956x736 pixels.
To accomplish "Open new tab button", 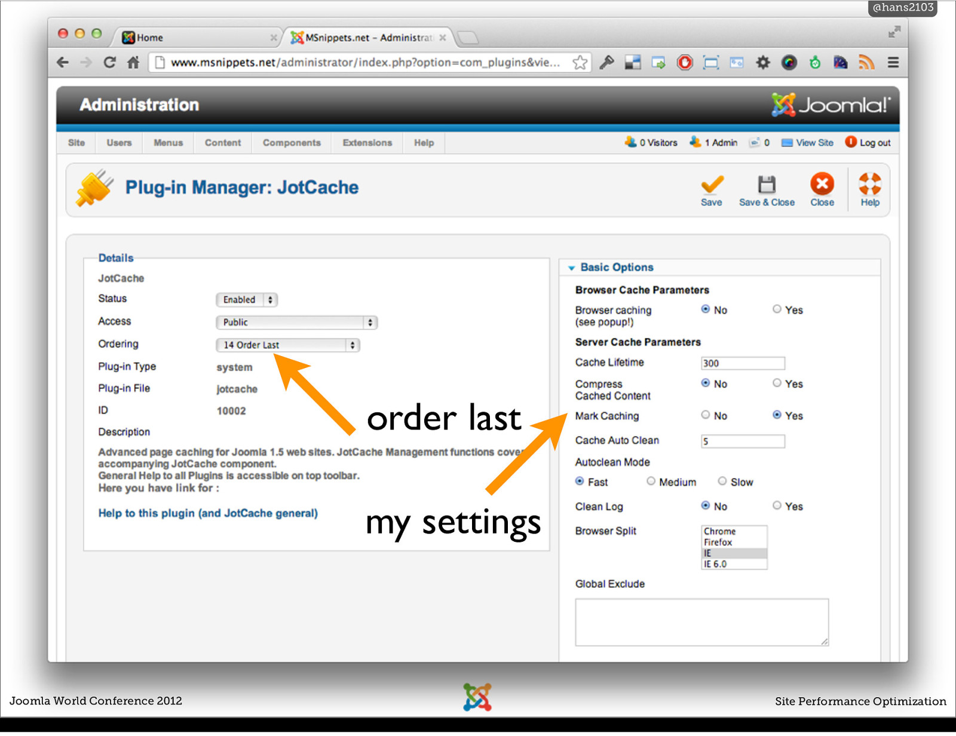I will coord(468,38).
